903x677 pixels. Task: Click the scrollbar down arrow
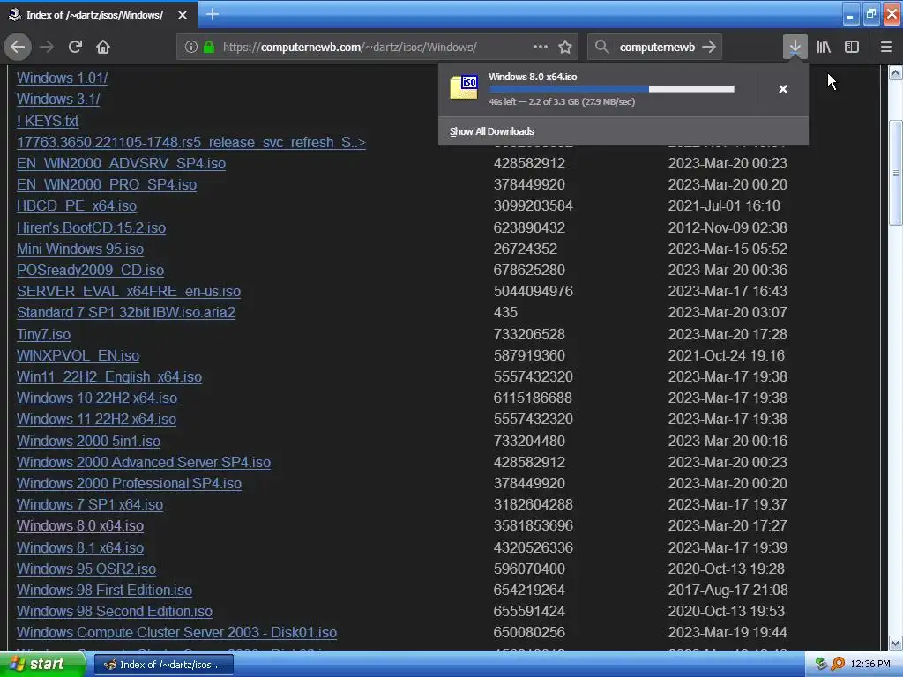[x=896, y=643]
